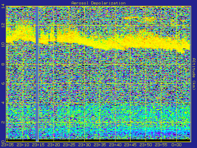
Task: Click the gray missing-data column near 23:15
Action: tap(37, 74)
